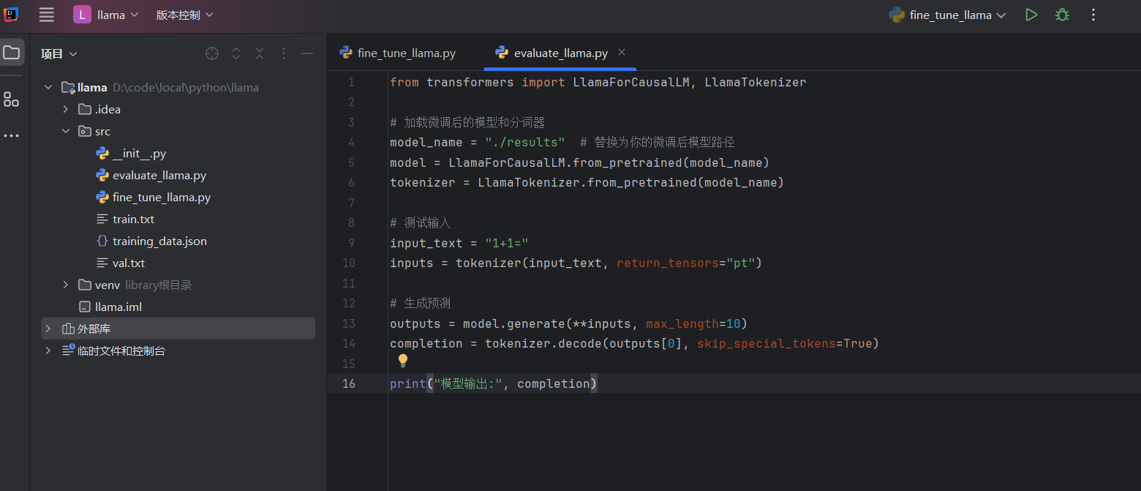Show more tool windows ellipsis
The width and height of the screenshot is (1141, 491).
[12, 136]
